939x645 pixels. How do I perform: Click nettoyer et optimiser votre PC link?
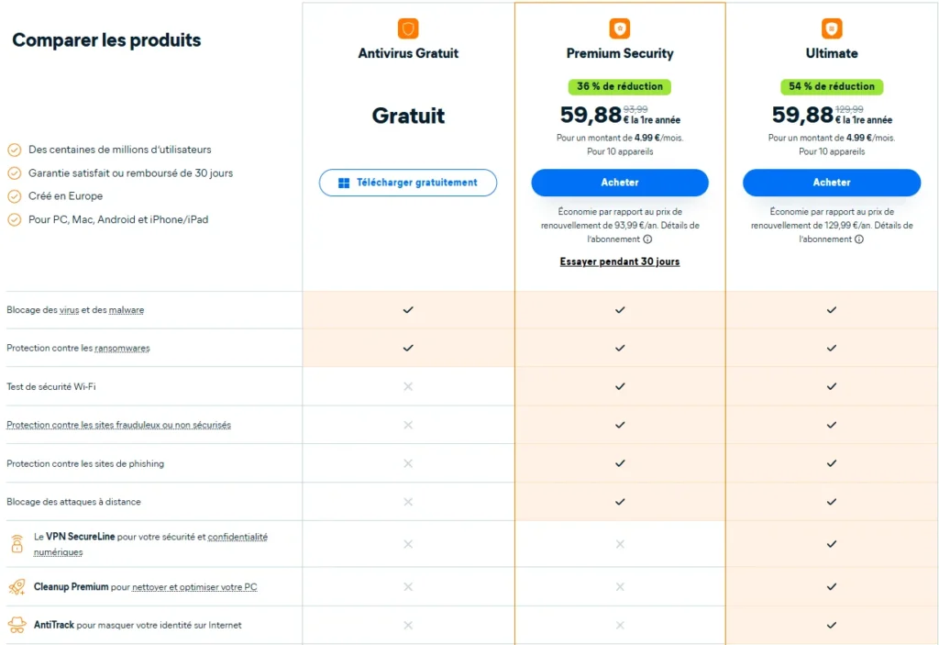pyautogui.click(x=194, y=587)
